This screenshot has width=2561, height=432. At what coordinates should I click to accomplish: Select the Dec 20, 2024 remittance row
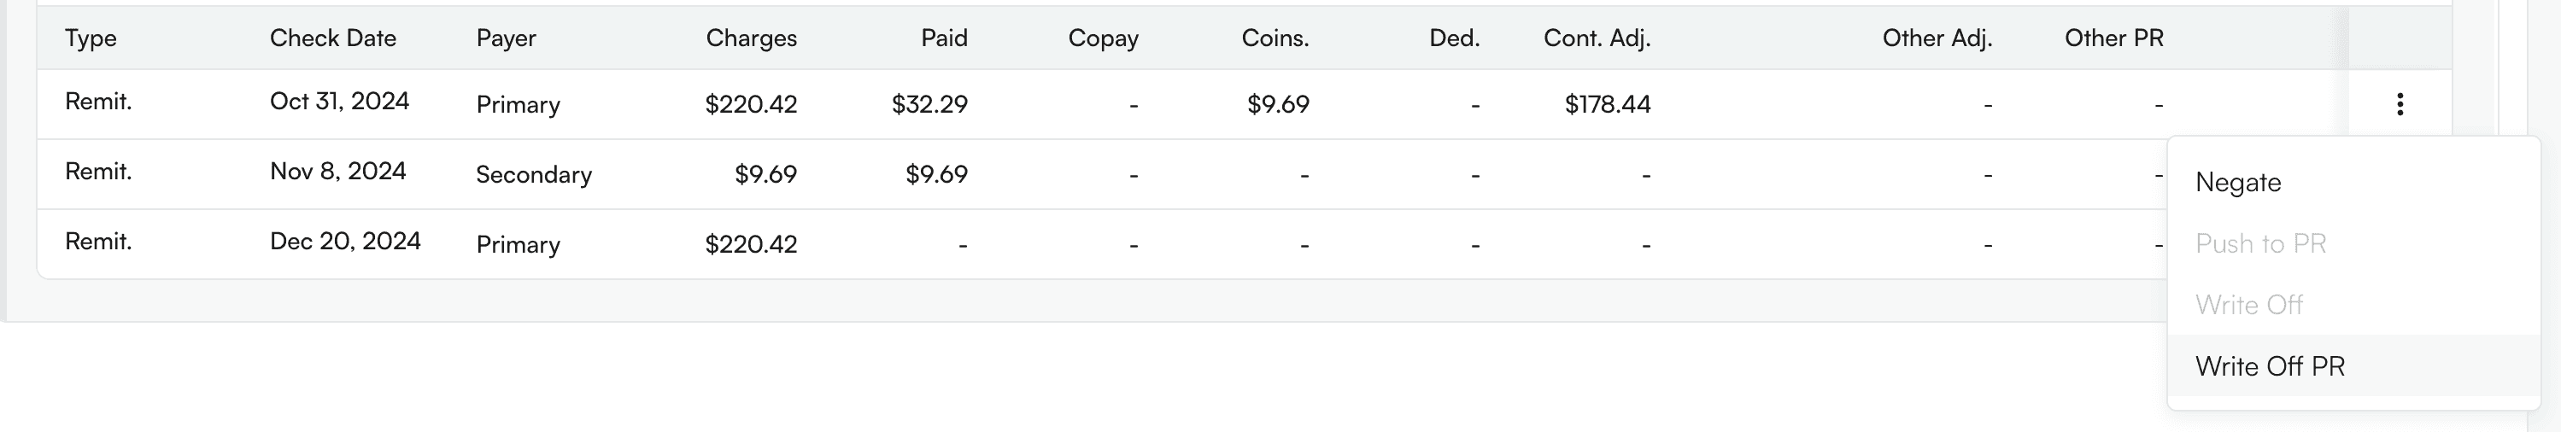pyautogui.click(x=345, y=242)
